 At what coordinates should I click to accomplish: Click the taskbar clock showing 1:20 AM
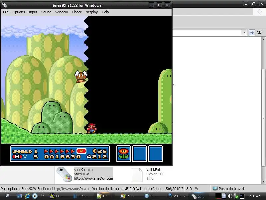pos(254,196)
